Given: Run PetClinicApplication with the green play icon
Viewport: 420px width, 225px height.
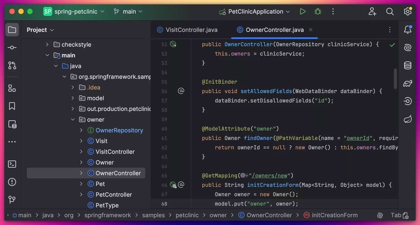Looking at the screenshot, I should click(303, 12).
